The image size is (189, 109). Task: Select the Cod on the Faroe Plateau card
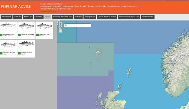44,30
